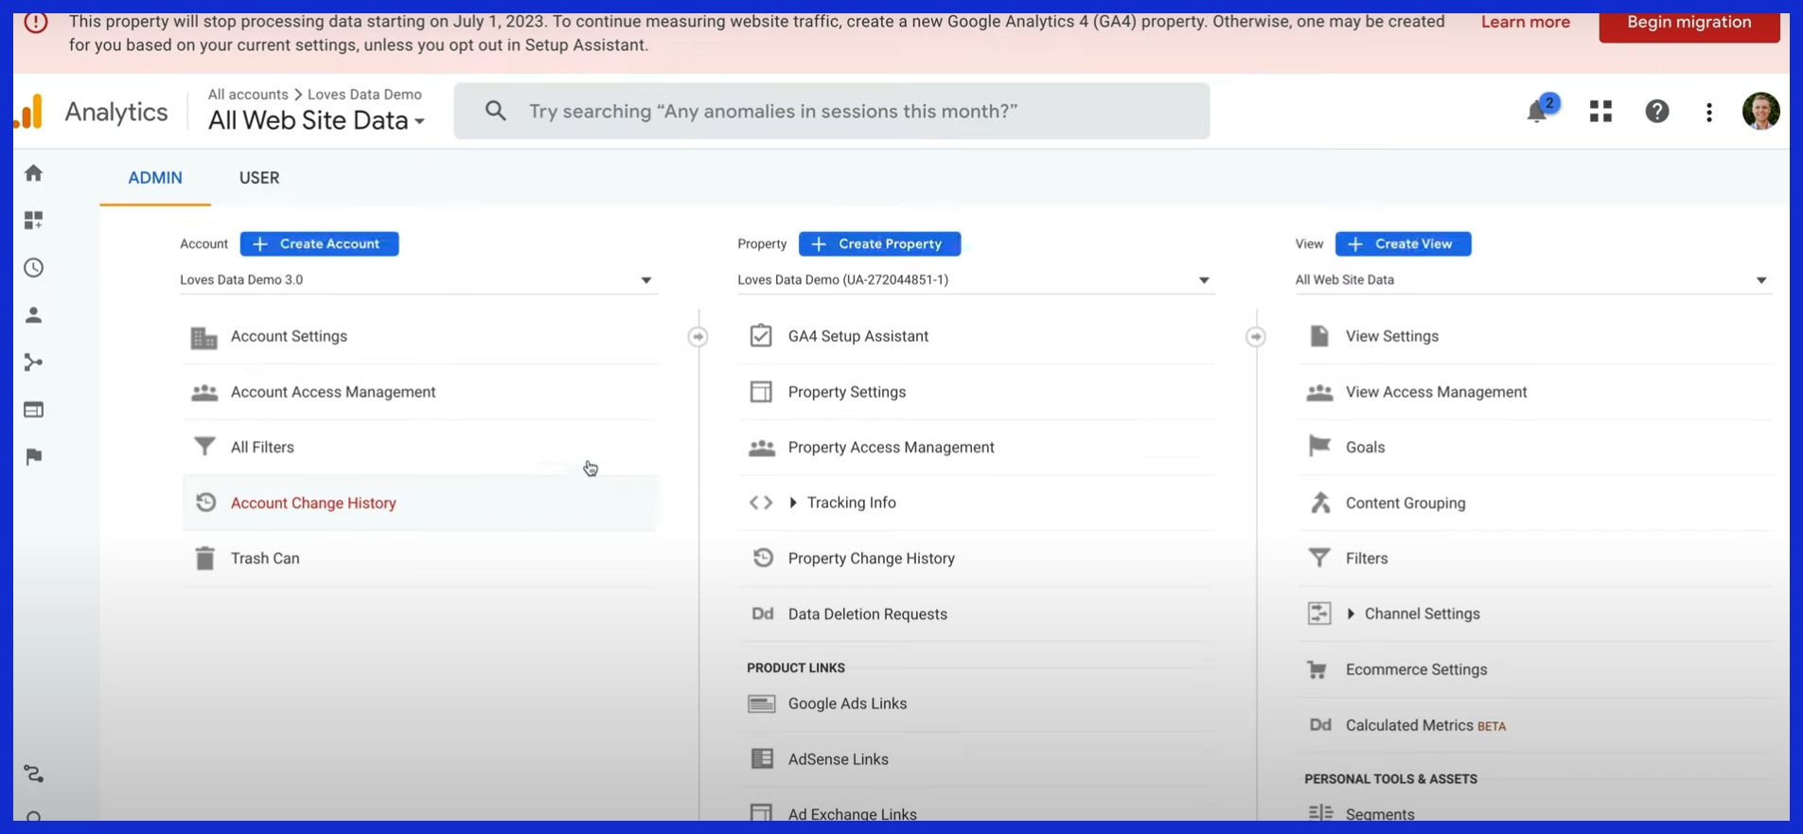Click the Account Change History clock icon
Screen dimensions: 1803x834
[205, 502]
